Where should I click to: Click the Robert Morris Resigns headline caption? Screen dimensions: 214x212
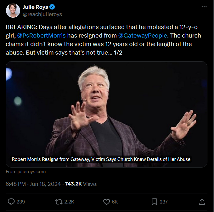tap(101, 159)
